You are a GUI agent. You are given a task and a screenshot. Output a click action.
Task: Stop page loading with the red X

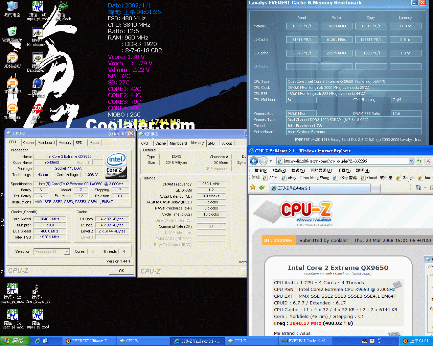coord(428,161)
